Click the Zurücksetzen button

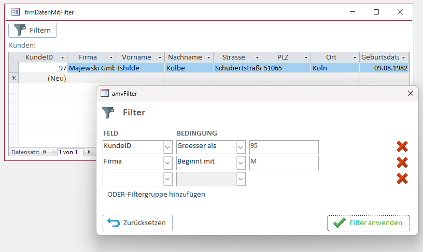click(137, 223)
